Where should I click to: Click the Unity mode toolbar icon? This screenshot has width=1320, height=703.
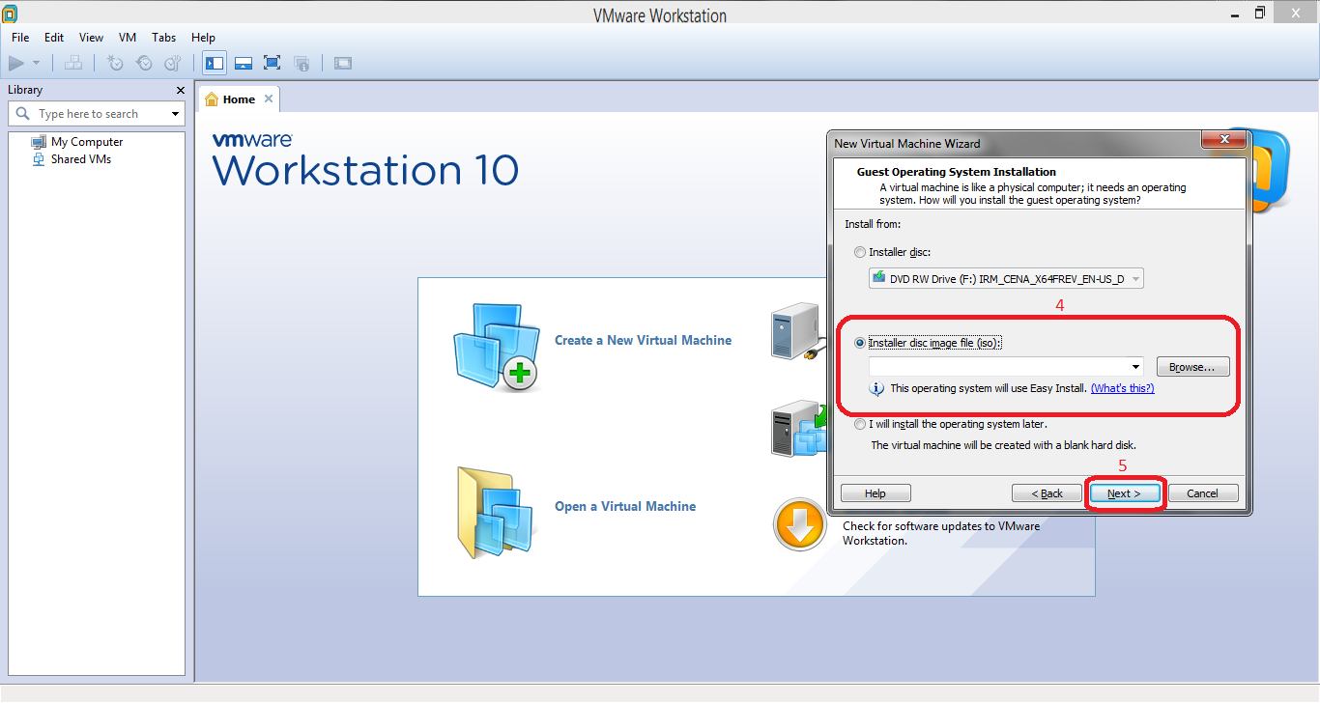coord(301,63)
